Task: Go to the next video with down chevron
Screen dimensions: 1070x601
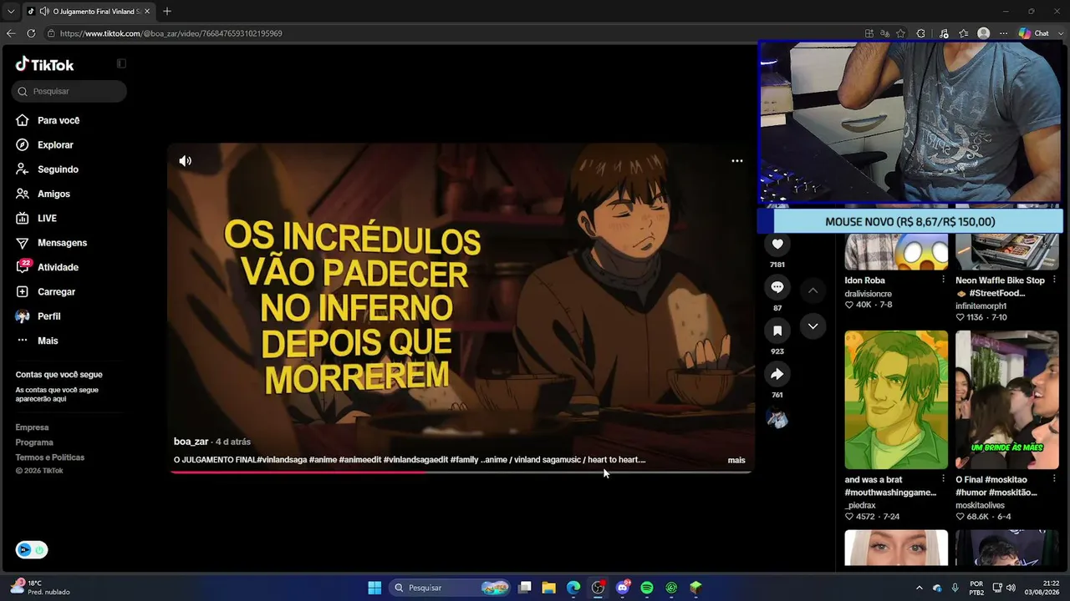Action: 813,326
